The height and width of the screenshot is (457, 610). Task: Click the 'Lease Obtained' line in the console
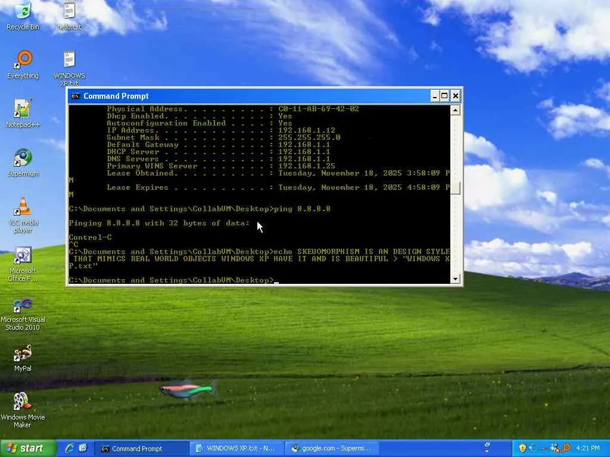[x=278, y=173]
